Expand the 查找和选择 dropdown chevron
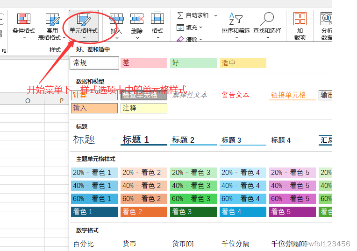This screenshot has width=357, height=251. (x=268, y=37)
